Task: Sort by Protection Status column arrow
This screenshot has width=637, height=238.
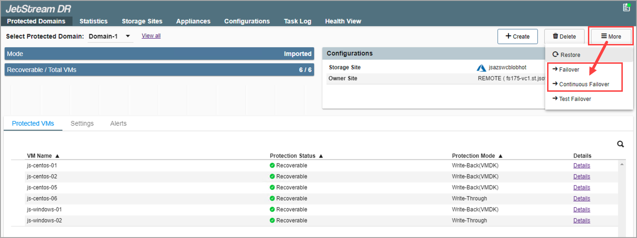Action: (x=321, y=156)
